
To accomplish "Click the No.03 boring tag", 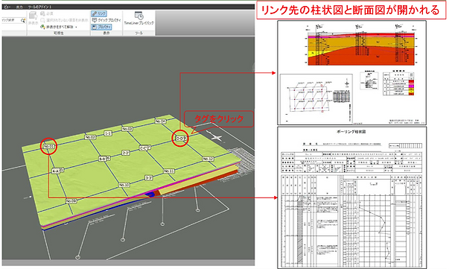I will [127, 129].
